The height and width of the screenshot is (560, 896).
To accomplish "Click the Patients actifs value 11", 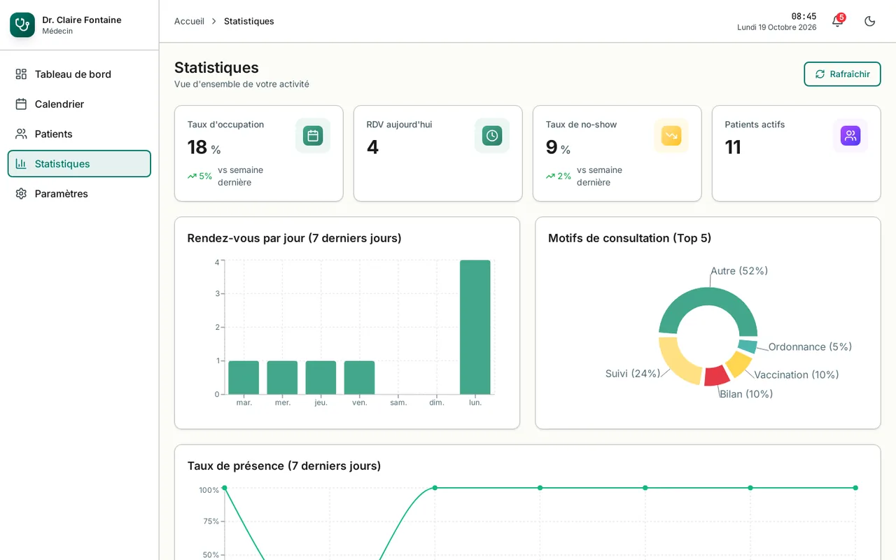I will click(x=733, y=147).
